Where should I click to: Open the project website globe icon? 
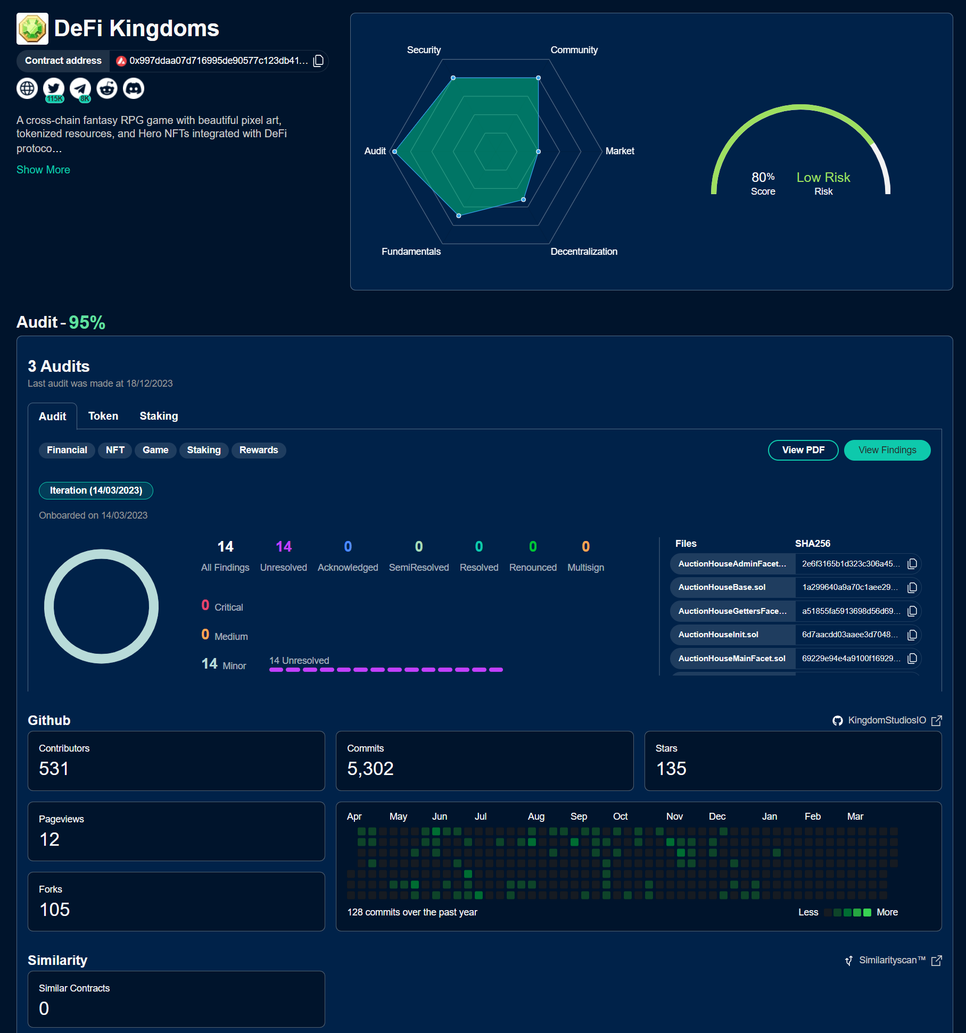pyautogui.click(x=27, y=88)
